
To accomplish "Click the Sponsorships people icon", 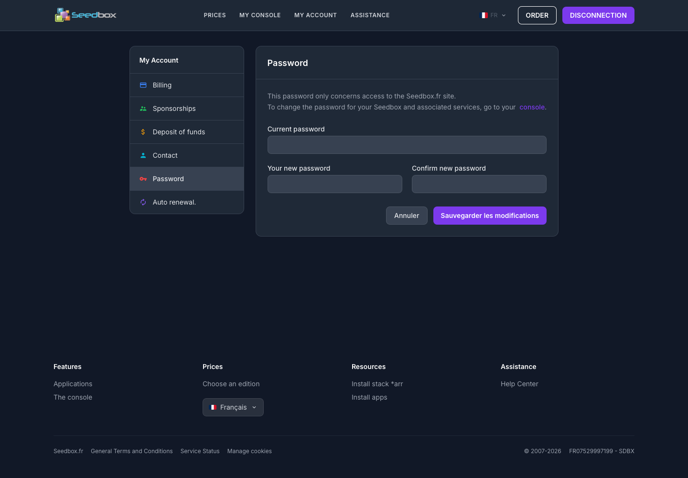I will pos(143,109).
